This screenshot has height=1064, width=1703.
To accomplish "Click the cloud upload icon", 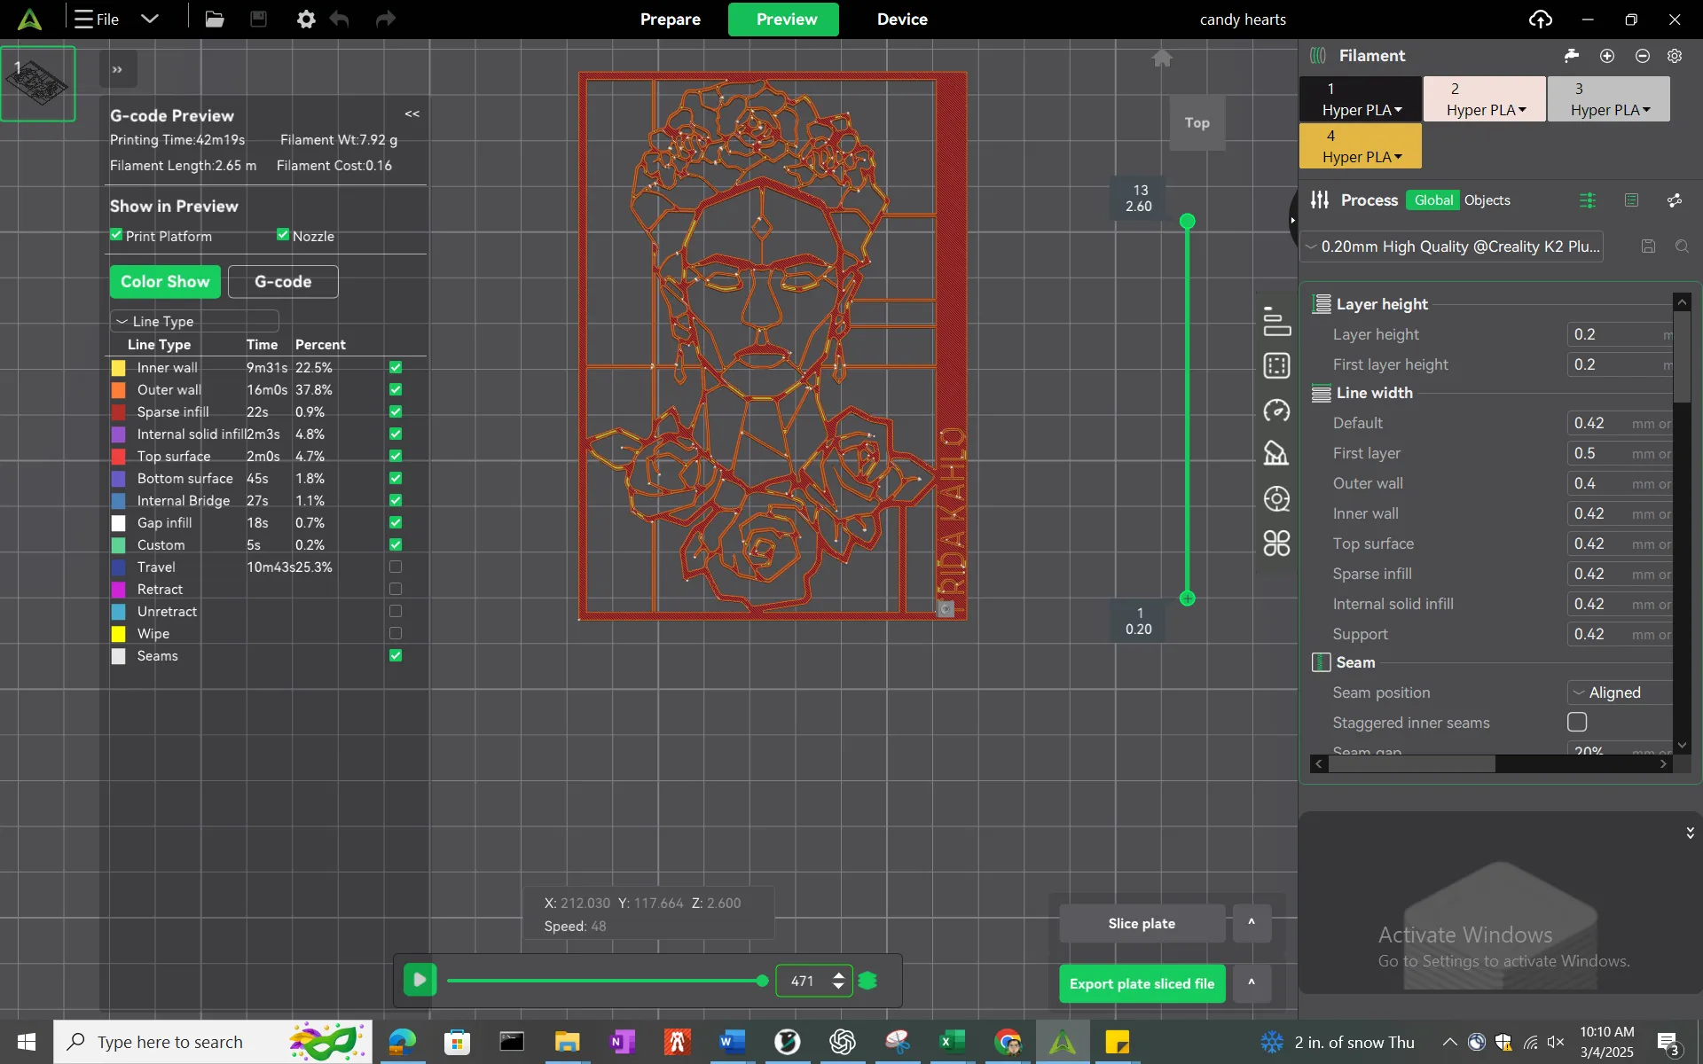I will click(1541, 19).
